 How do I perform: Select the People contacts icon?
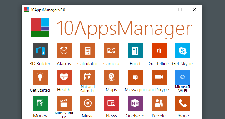click(x=159, y=103)
